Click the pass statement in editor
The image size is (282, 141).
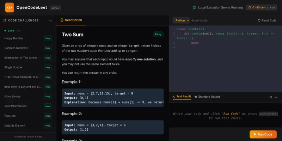point(195,43)
